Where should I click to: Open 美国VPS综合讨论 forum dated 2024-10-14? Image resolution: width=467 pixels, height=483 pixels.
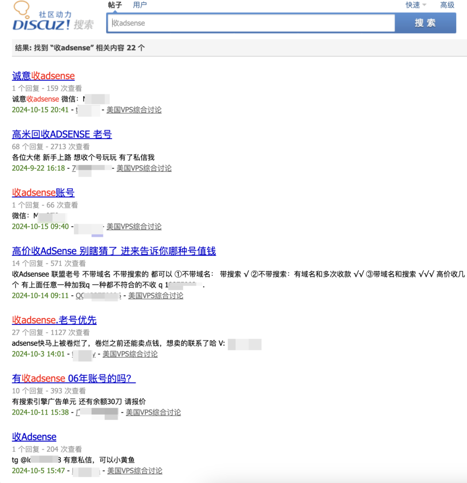(156, 296)
